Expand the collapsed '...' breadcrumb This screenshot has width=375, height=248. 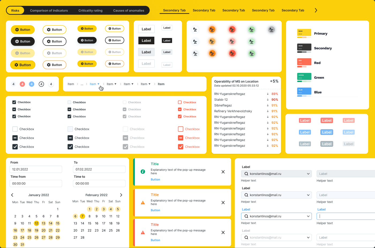tap(82, 84)
